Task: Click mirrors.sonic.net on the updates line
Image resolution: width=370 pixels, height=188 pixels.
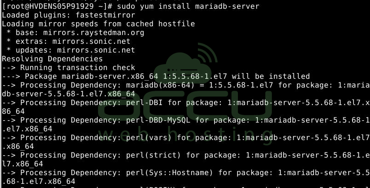Action: [x=96, y=50]
